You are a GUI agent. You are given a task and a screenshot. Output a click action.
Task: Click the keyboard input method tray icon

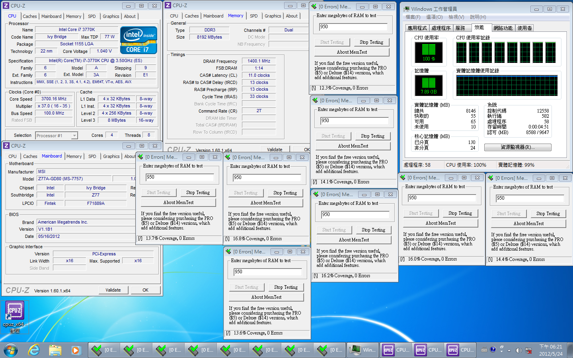[x=484, y=350]
